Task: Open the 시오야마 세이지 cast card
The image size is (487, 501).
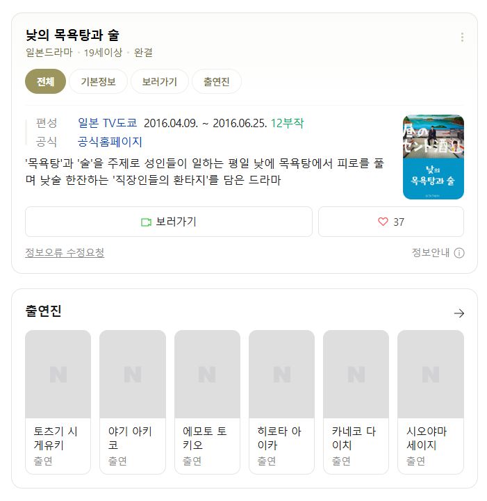Action: 431,402
